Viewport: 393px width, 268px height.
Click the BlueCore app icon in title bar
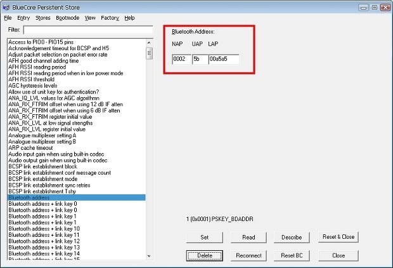pyautogui.click(x=6, y=8)
